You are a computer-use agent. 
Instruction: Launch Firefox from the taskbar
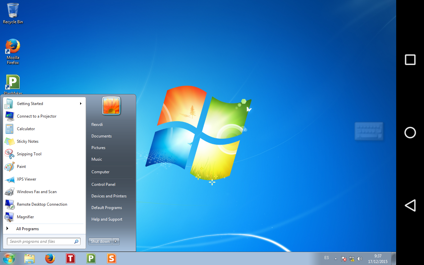coord(50,258)
